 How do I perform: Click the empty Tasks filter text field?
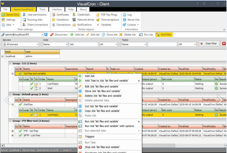point(163,44)
